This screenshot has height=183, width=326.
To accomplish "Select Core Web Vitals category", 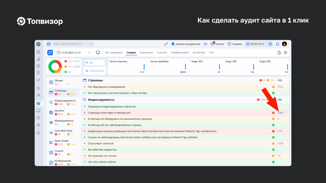I will coord(64,133).
